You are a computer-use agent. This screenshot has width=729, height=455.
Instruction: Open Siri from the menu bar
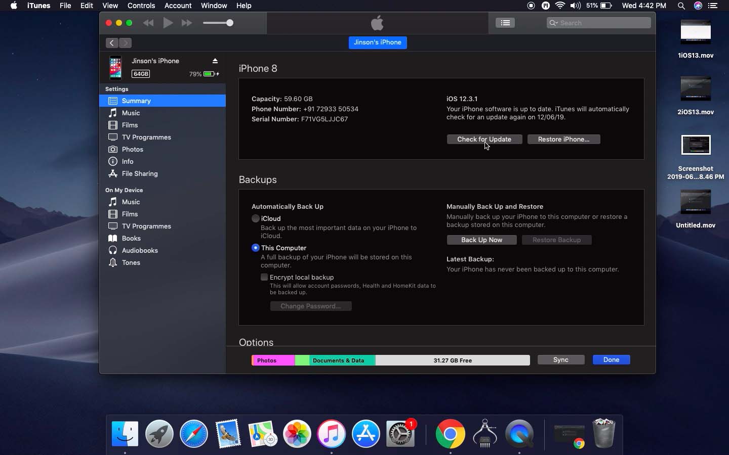(x=698, y=6)
